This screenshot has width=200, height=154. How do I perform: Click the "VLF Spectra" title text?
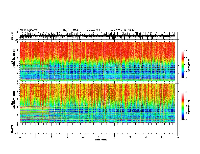[29, 30]
